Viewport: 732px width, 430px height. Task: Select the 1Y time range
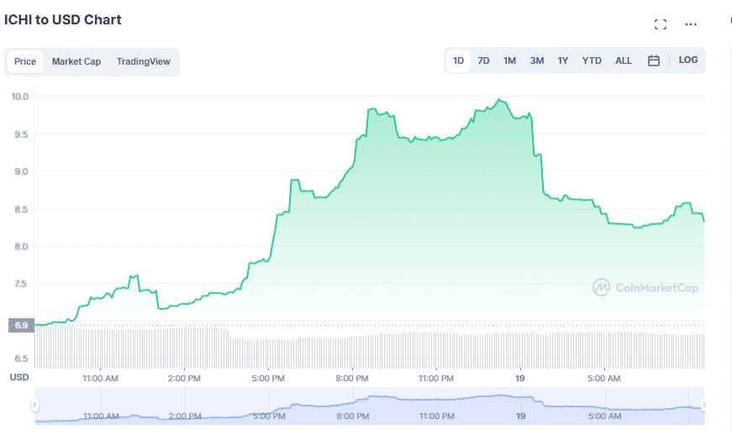[562, 60]
